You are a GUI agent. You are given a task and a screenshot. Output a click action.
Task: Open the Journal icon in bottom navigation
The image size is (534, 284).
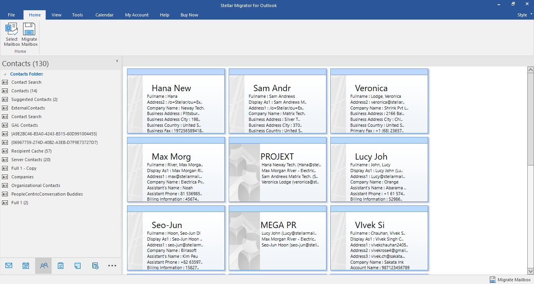(x=95, y=266)
